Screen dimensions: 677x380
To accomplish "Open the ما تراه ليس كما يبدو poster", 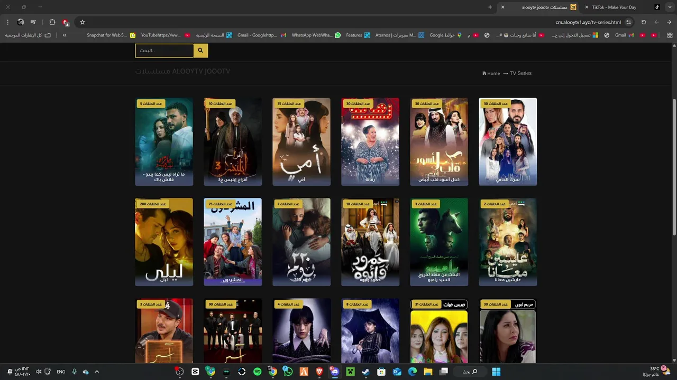I will (x=164, y=141).
